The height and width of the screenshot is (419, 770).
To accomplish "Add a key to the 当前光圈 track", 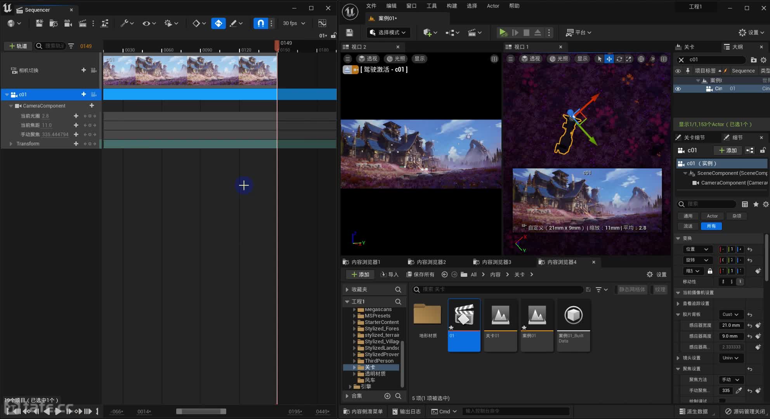I will point(76,116).
